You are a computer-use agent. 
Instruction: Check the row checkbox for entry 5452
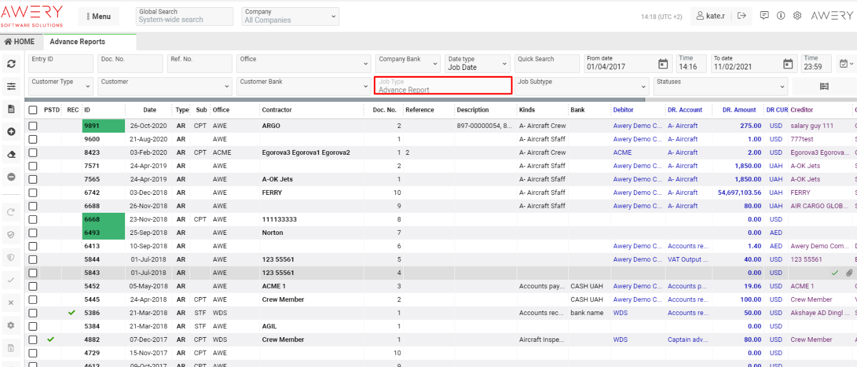pyautogui.click(x=33, y=286)
